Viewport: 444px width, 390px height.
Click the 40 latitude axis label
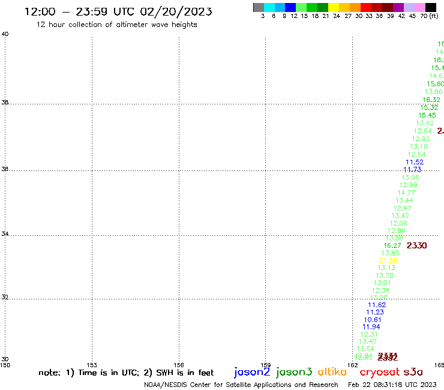[x=5, y=34]
